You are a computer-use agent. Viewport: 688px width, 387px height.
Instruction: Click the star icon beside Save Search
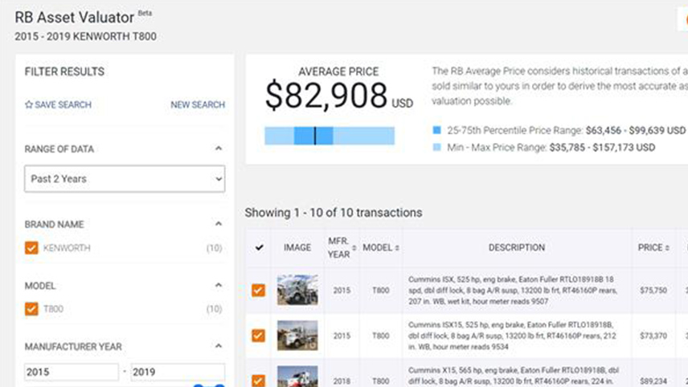[29, 104]
